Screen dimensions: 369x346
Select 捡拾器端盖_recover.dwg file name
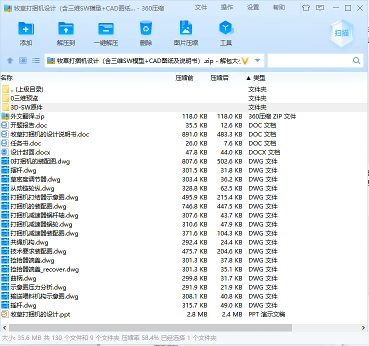coord(44,269)
